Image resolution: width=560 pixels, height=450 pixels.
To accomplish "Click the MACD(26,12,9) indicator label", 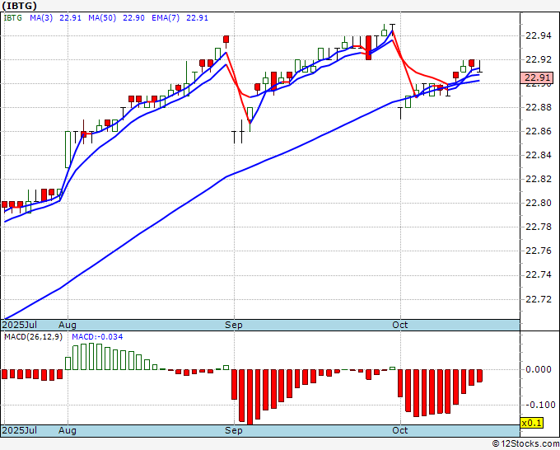I will (33, 337).
